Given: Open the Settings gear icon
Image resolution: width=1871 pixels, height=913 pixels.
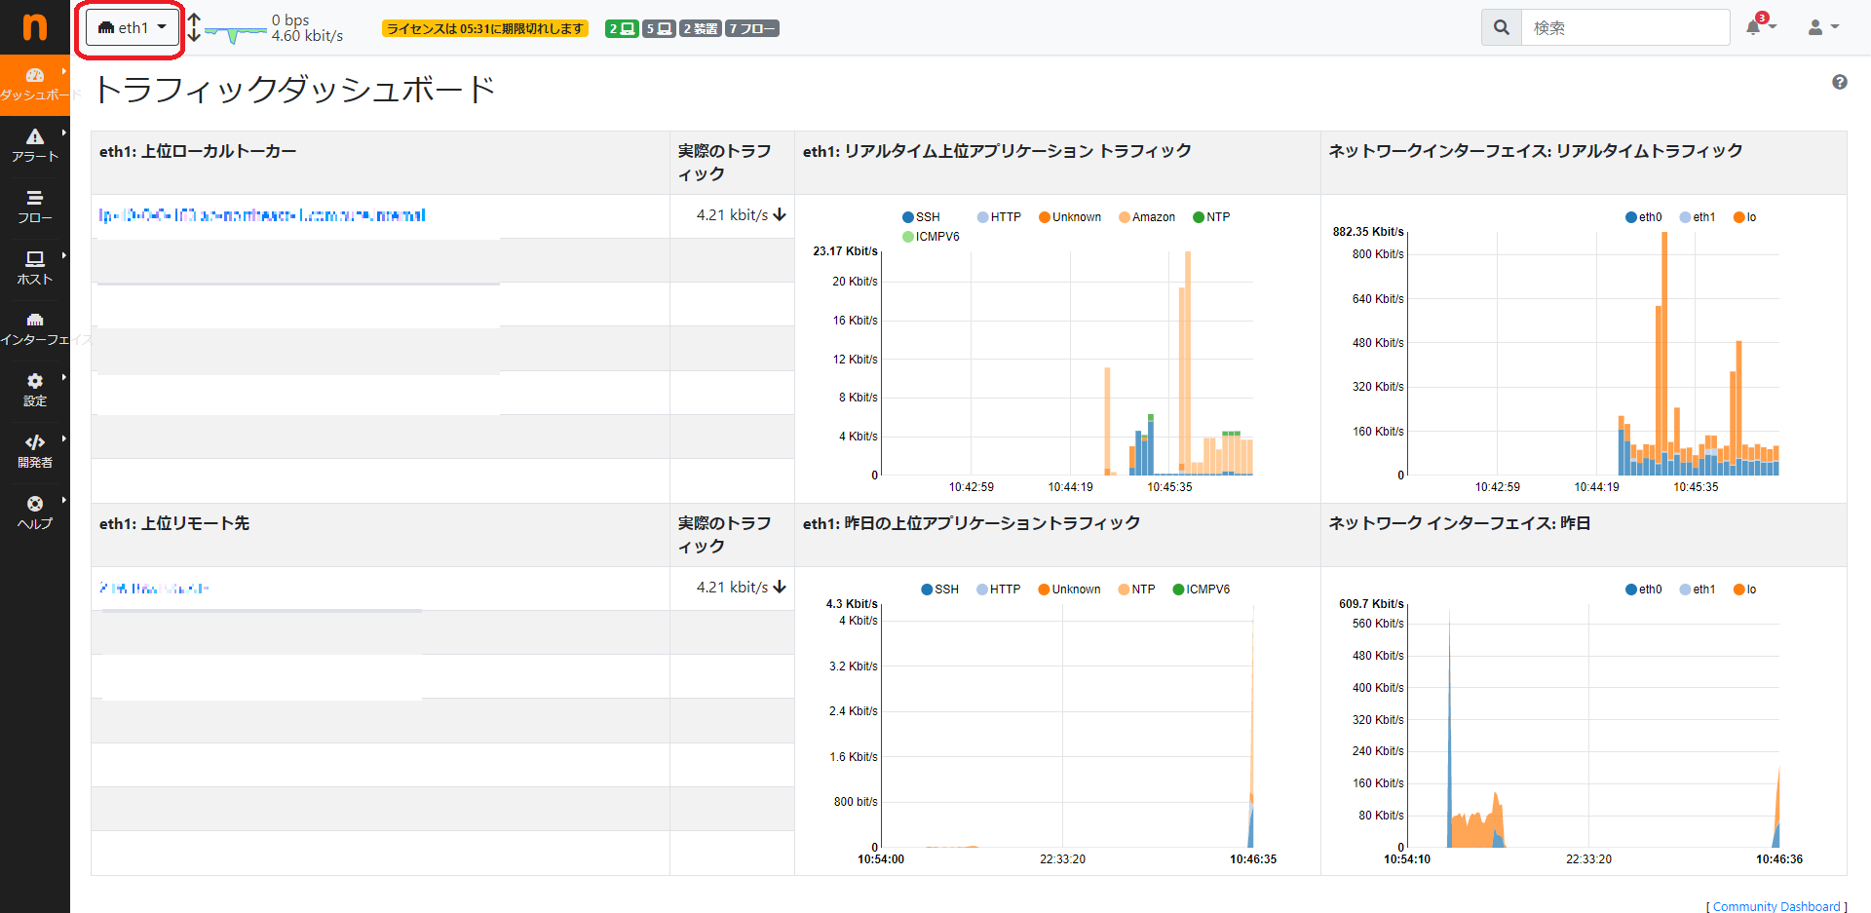Looking at the screenshot, I should coord(35,381).
